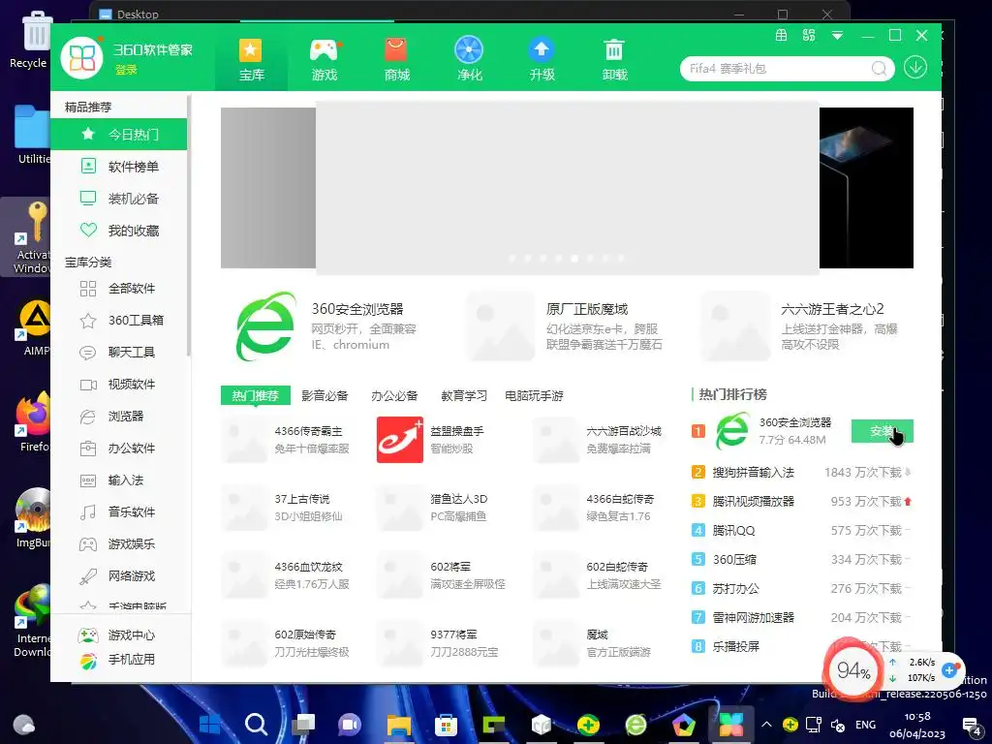Open File Explorer from taskbar
Image resolution: width=992 pixels, height=744 pixels.
click(x=399, y=725)
